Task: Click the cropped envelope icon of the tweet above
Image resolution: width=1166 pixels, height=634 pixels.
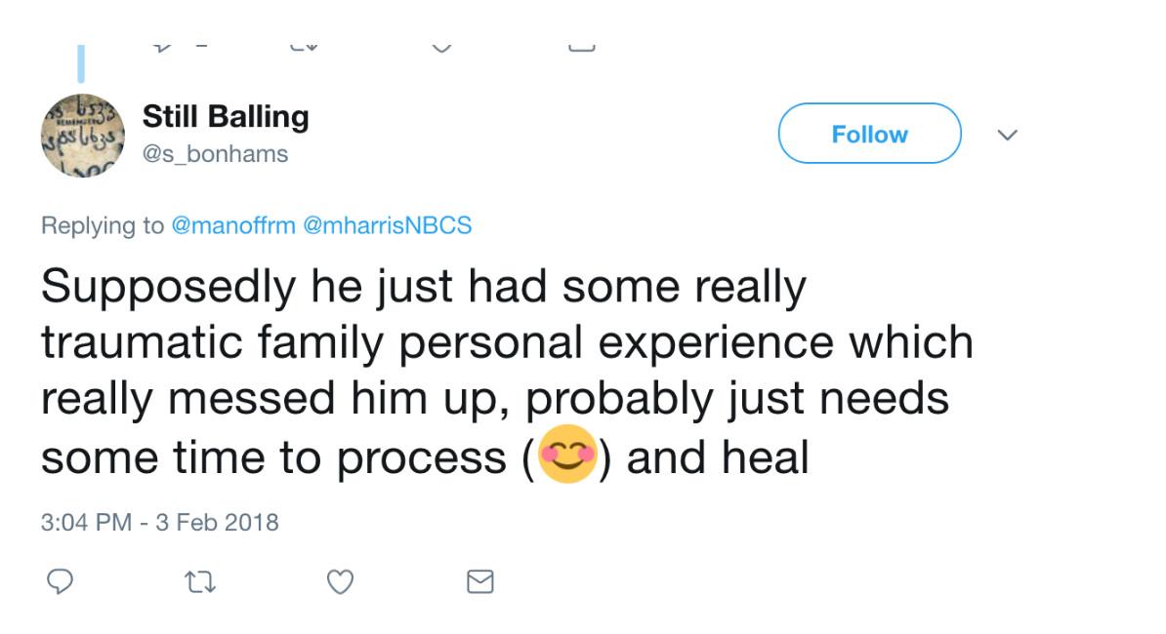Action: click(x=581, y=45)
